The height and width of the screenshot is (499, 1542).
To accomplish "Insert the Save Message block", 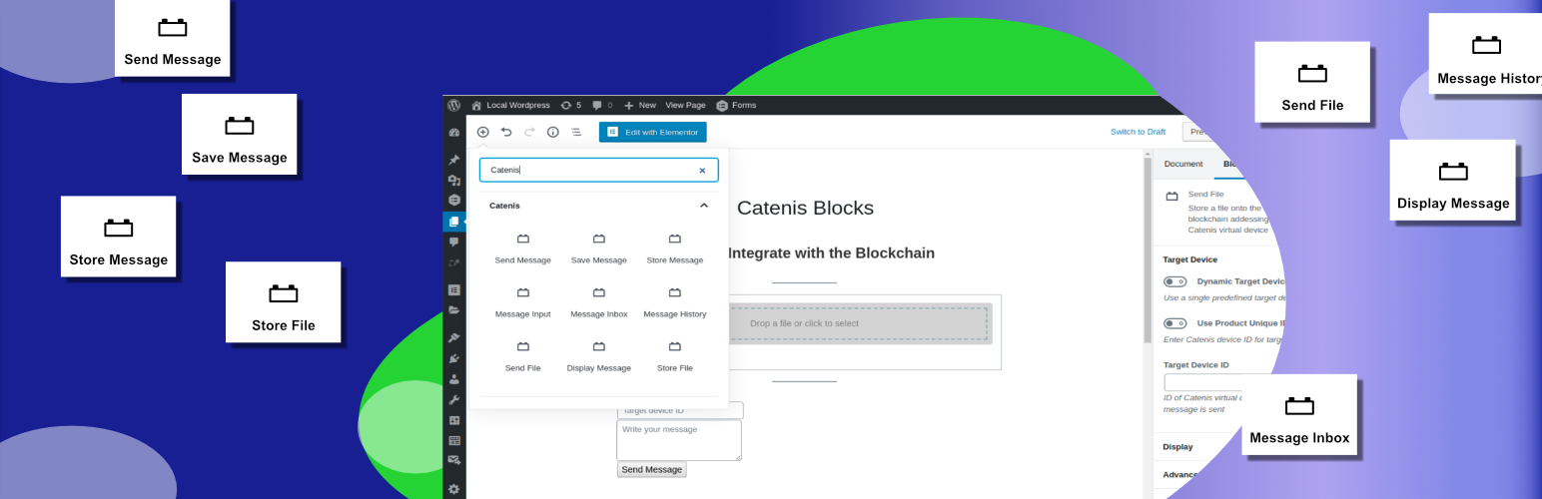I will coord(598,249).
